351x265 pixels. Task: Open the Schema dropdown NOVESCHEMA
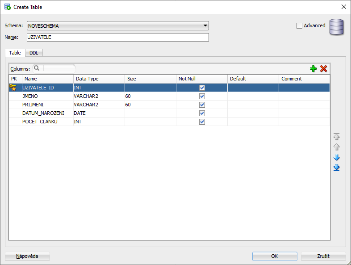pyautogui.click(x=118, y=26)
